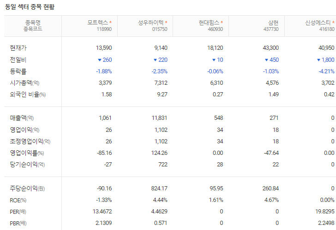Select the 시가총액(억) row label

(x=24, y=83)
